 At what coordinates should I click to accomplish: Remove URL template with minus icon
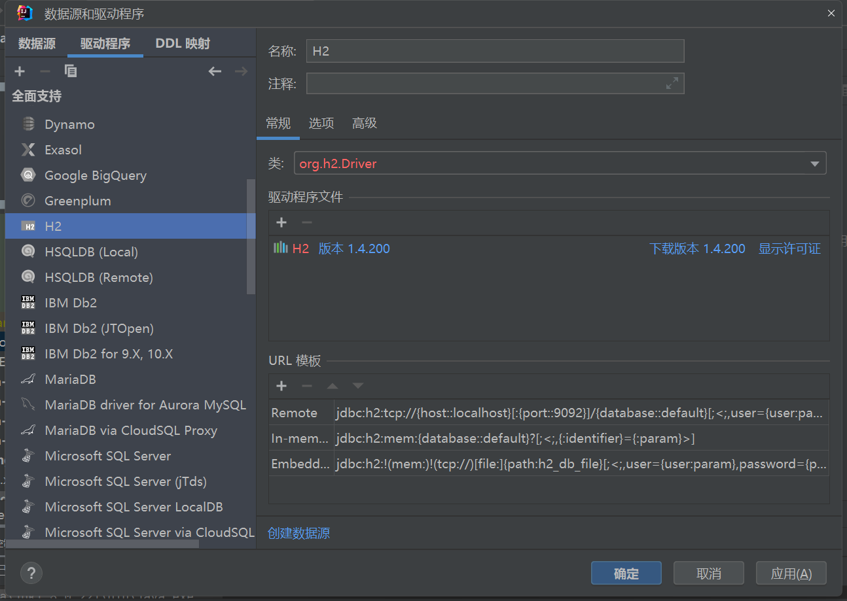pyautogui.click(x=306, y=386)
